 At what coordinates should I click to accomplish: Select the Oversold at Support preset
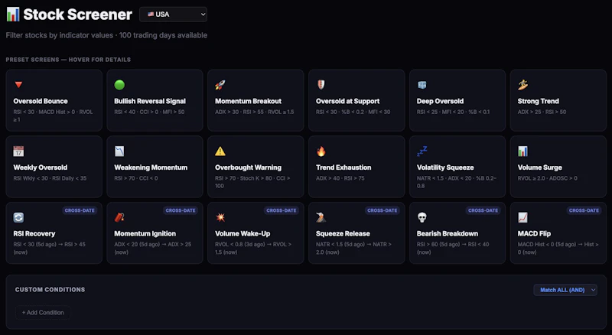[x=356, y=100]
